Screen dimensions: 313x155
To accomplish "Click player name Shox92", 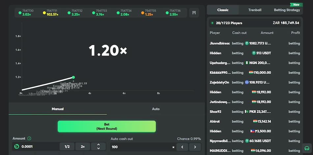I will click(x=215, y=111).
